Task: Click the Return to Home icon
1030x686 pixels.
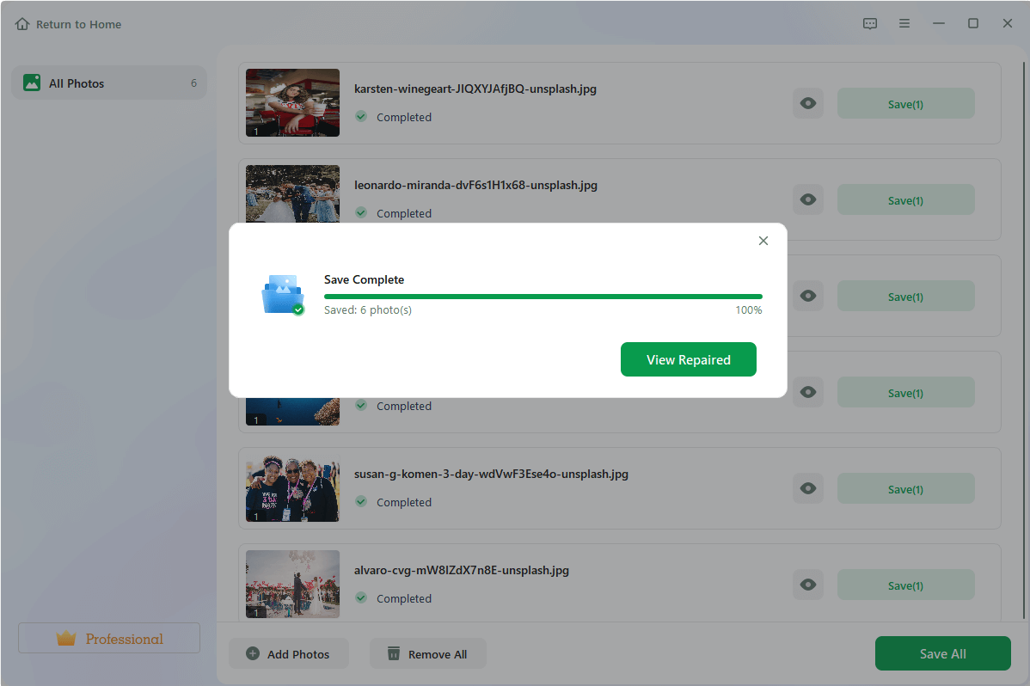Action: (x=21, y=23)
